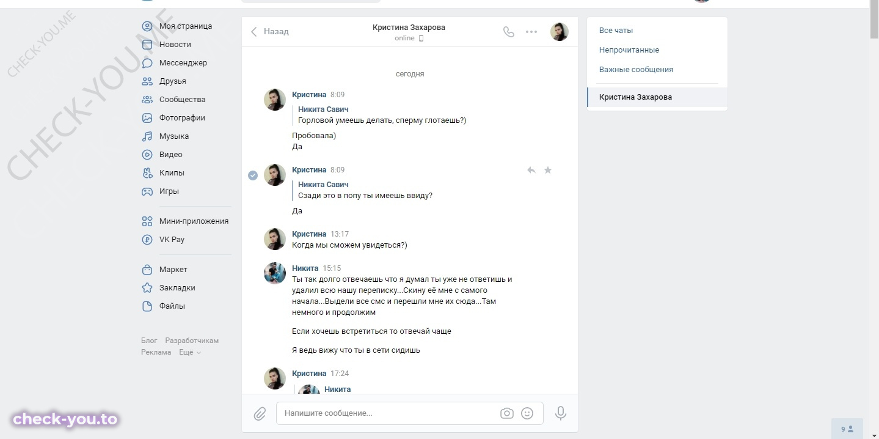The image size is (879, 439).
Task: Open the Блог footer link
Action: pos(149,341)
